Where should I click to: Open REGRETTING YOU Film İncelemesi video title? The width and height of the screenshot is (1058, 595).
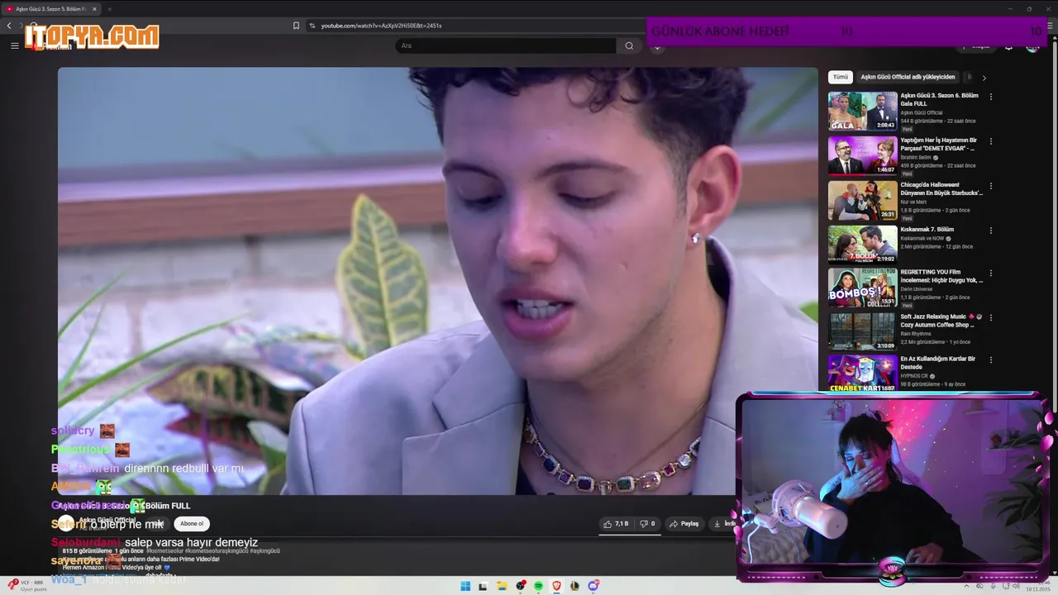click(x=941, y=276)
